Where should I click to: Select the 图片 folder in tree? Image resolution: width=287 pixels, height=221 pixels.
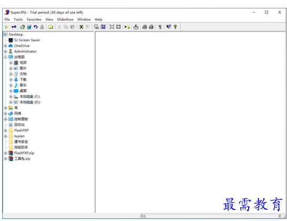(23, 68)
